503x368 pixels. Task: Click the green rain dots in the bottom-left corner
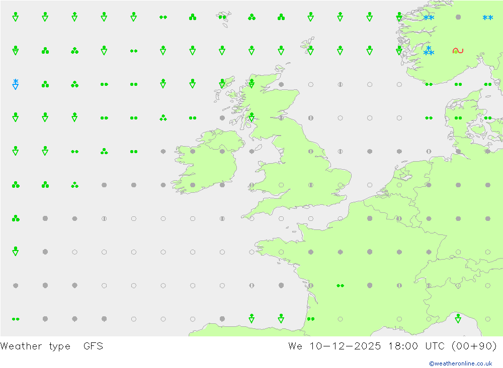[16, 319]
